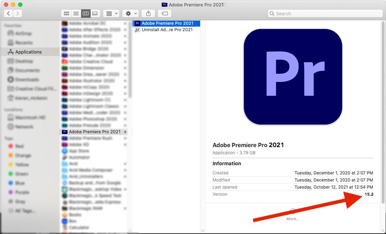The width and height of the screenshot is (386, 234).
Task: Select the column view button
Action: 85,13
